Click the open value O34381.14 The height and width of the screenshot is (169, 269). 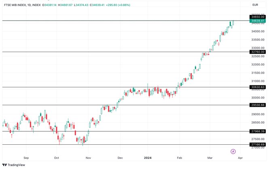49,5
